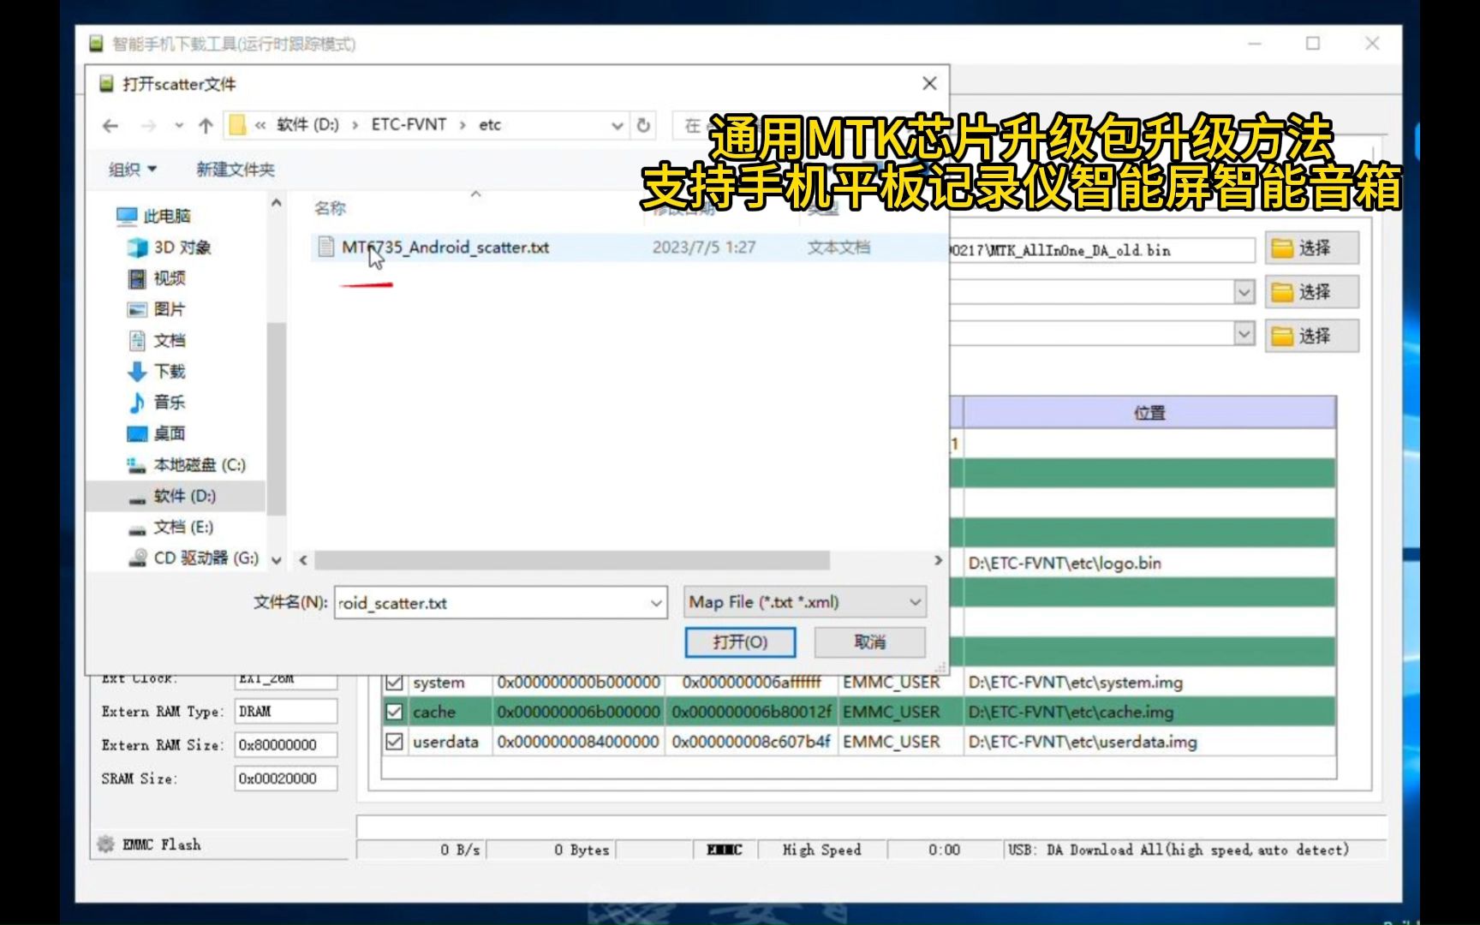The height and width of the screenshot is (925, 1480).
Task: Click the Extern RAM Type DRAM field
Action: click(285, 712)
